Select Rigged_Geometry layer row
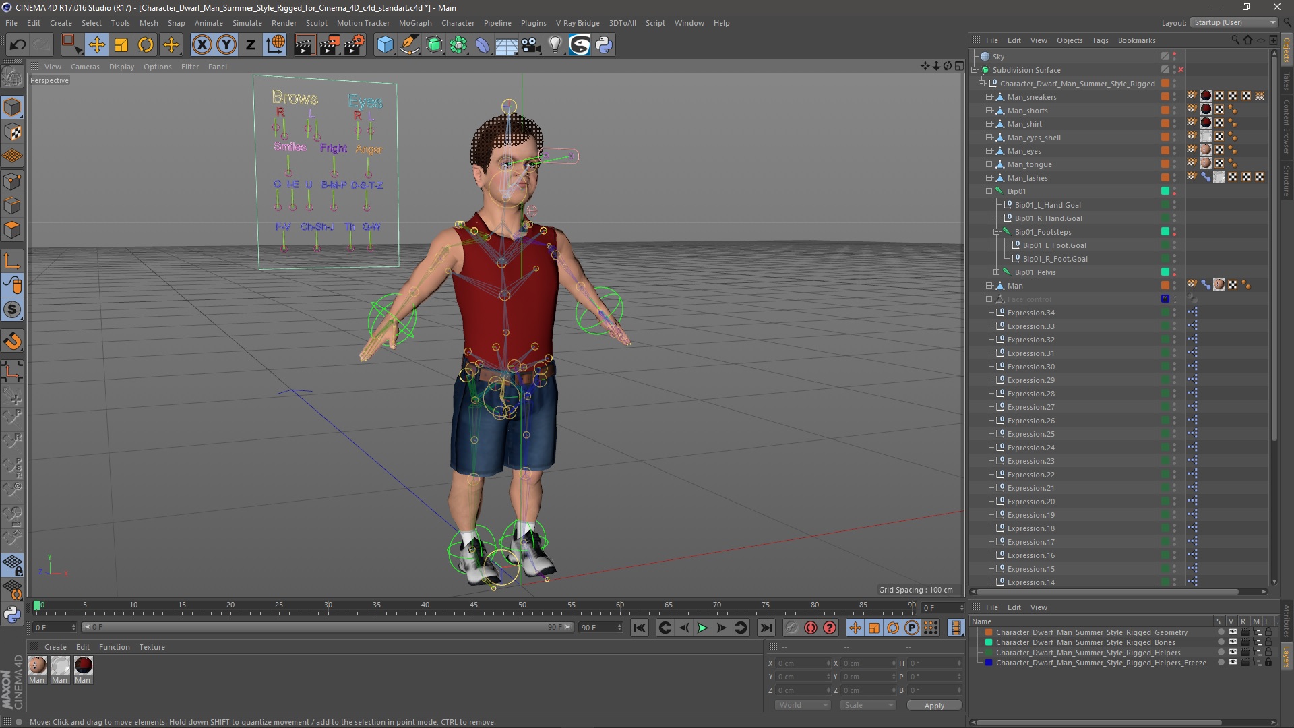The width and height of the screenshot is (1294, 728). tap(1092, 632)
